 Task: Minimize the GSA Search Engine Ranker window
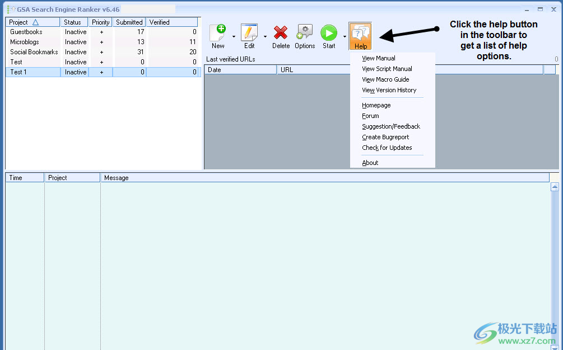click(x=527, y=10)
